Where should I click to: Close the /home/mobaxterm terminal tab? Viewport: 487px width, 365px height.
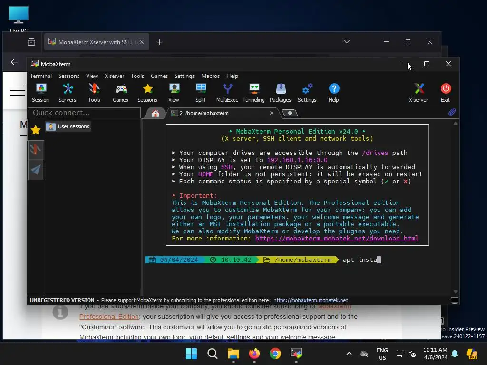click(x=272, y=113)
